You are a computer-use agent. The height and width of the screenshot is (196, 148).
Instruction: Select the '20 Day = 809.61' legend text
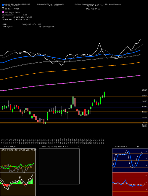click(x=12, y=5)
